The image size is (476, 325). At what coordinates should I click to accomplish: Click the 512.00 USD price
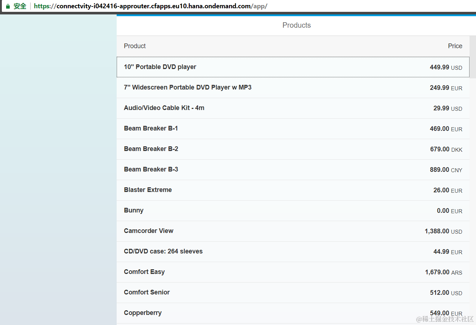tap(446, 293)
